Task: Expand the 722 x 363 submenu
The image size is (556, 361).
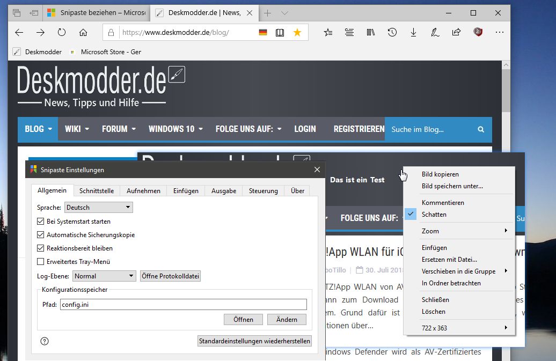Action: [459, 328]
